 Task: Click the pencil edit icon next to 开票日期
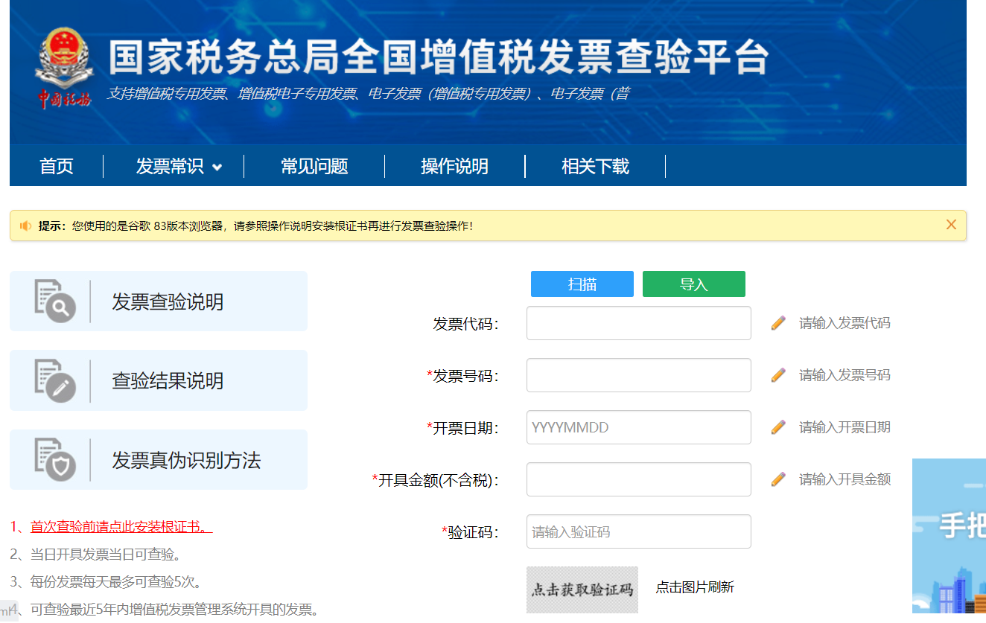777,426
